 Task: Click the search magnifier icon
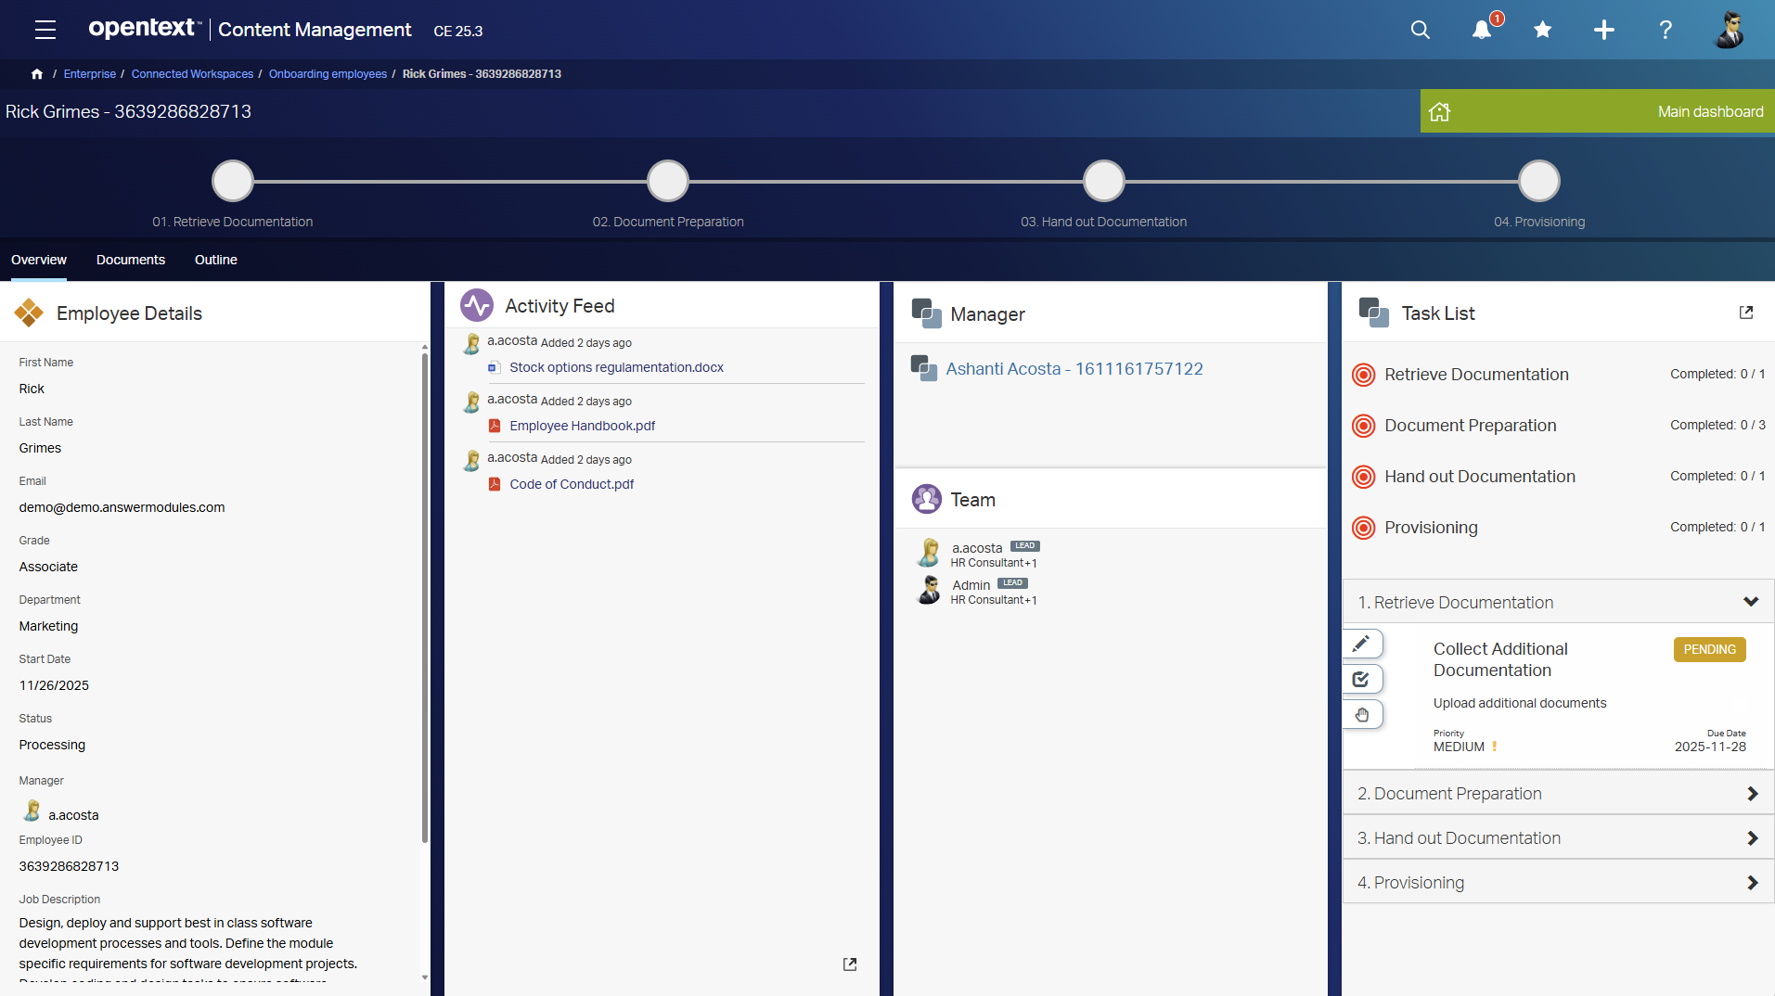point(1420,30)
